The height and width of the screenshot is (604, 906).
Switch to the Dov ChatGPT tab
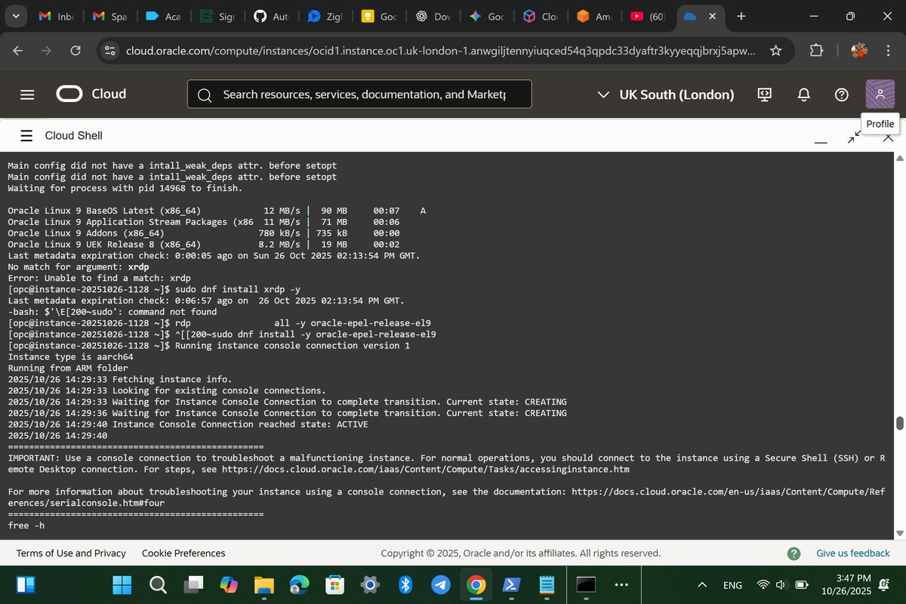click(x=434, y=16)
